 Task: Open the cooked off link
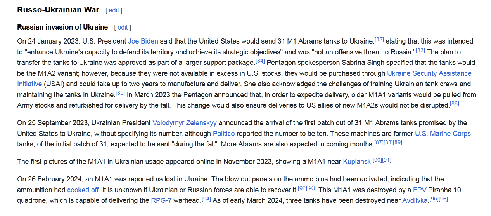click(x=83, y=190)
